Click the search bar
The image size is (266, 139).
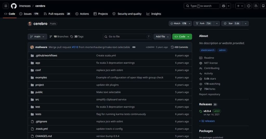(x=202, y=6)
